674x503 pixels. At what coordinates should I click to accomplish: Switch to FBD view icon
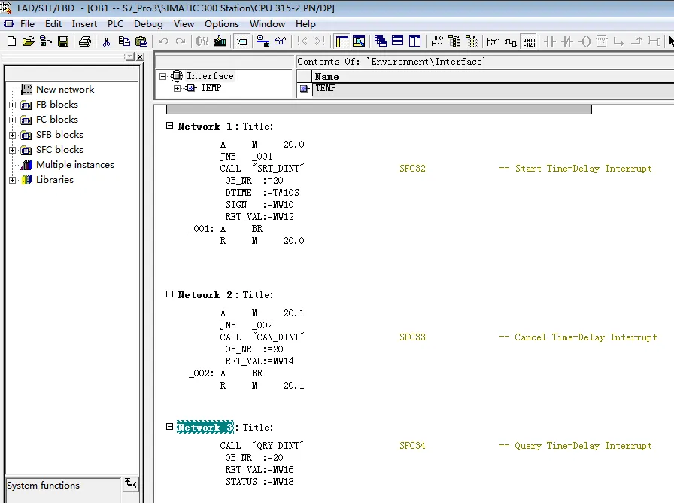[511, 41]
